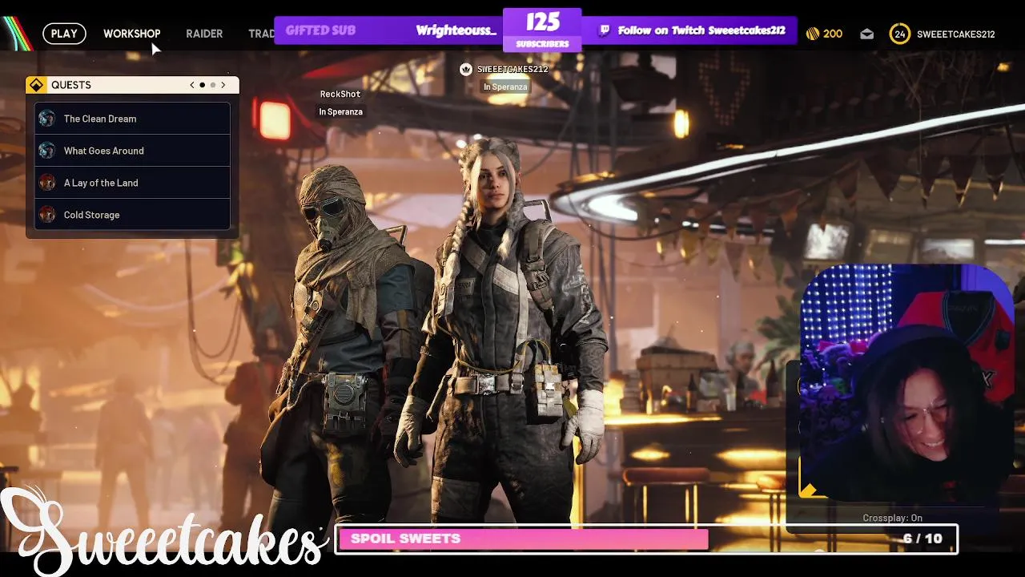Click the 125 subscribers counter

[x=542, y=30]
